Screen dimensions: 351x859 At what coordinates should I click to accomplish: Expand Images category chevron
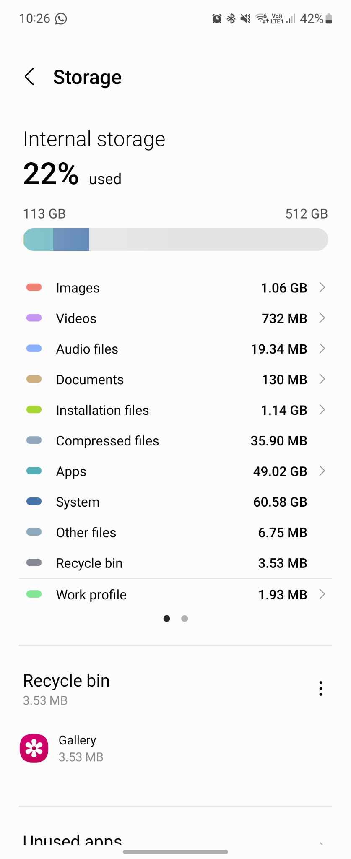pyautogui.click(x=322, y=287)
